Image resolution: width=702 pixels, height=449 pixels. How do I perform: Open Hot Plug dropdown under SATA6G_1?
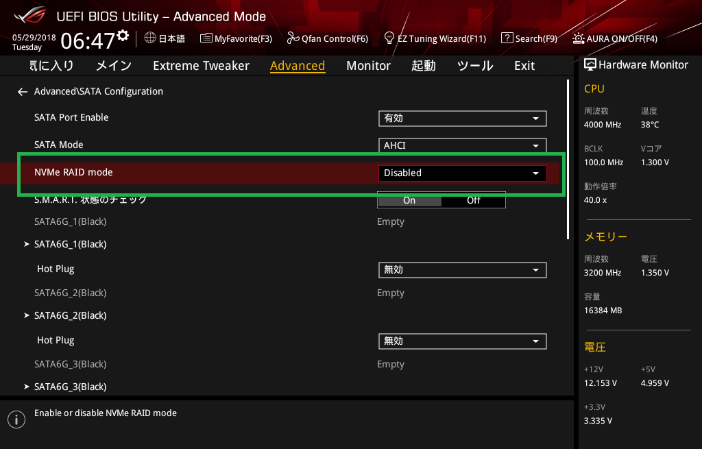point(463,270)
